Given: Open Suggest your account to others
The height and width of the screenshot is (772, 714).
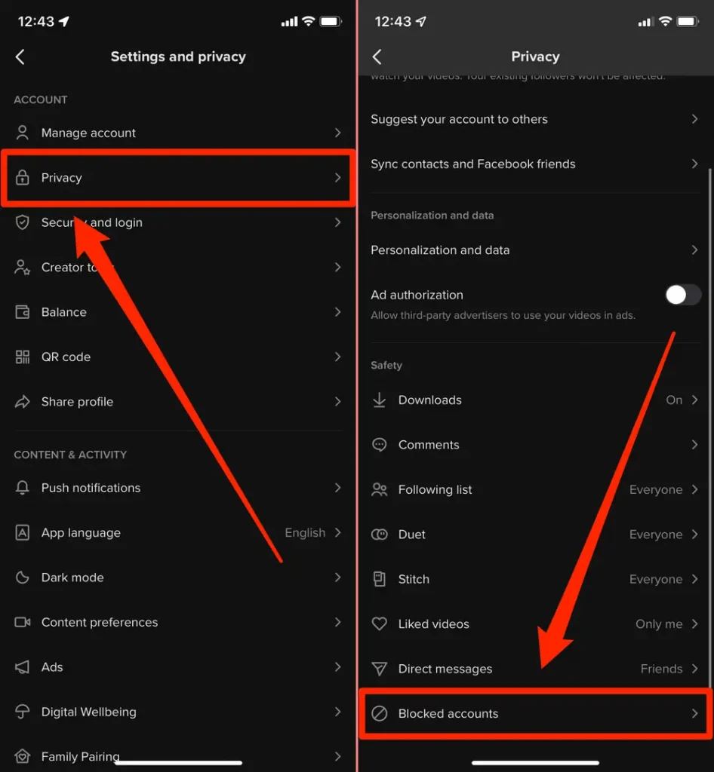Looking at the screenshot, I should pyautogui.click(x=534, y=119).
